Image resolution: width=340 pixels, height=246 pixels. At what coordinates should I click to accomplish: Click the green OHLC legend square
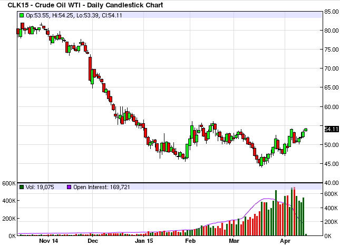[22, 15]
